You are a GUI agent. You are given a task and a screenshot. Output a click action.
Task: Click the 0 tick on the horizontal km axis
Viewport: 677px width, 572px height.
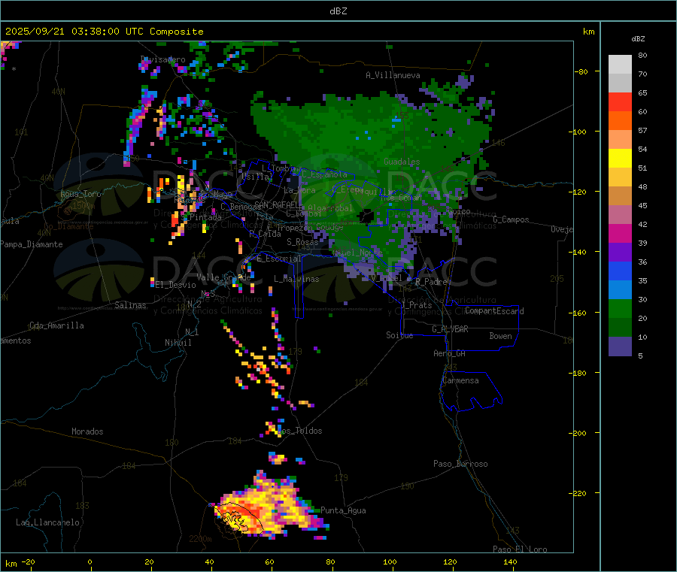coord(90,561)
